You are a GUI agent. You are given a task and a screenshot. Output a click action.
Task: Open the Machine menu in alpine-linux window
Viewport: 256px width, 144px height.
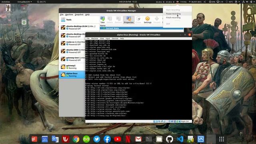coord(94,38)
